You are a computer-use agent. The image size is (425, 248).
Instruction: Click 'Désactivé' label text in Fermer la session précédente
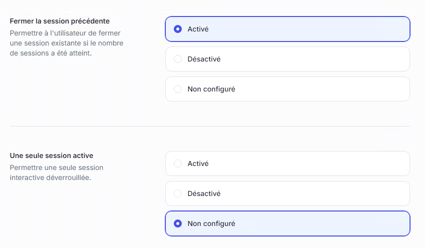pyautogui.click(x=204, y=59)
